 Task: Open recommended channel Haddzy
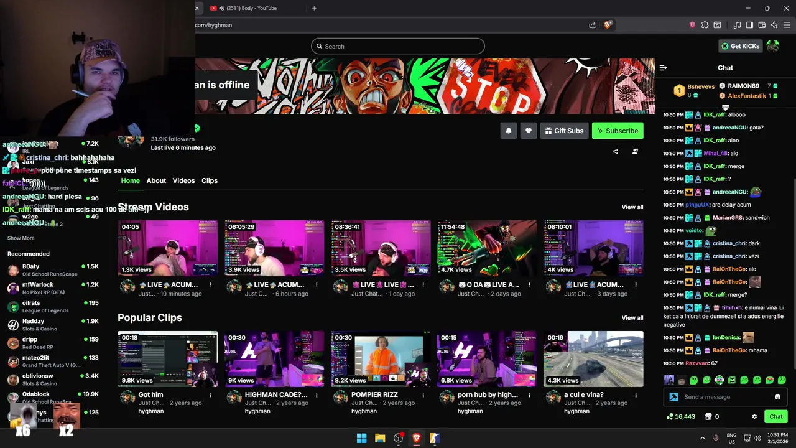click(x=53, y=325)
